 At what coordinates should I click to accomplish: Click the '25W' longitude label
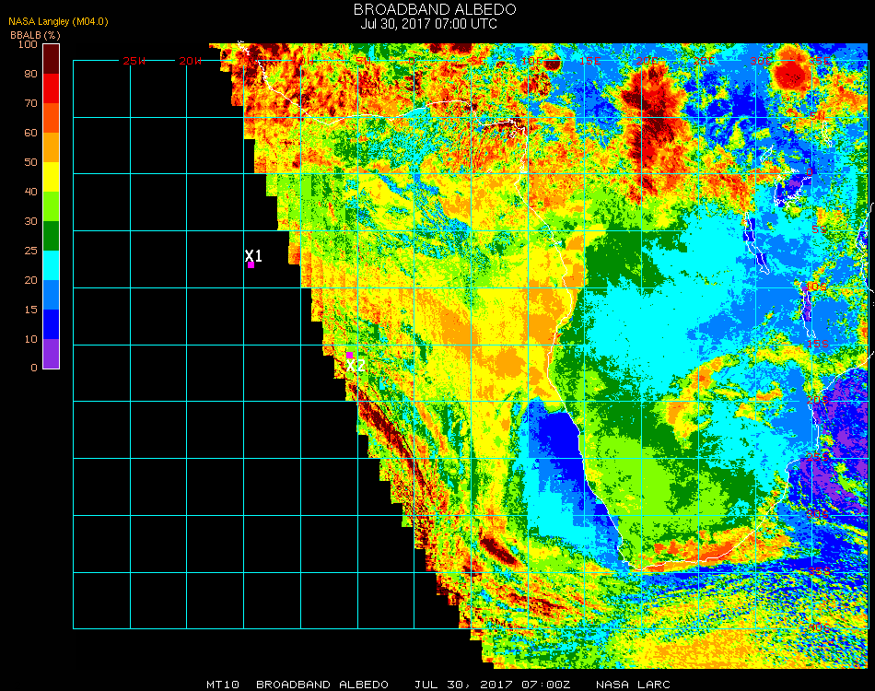pyautogui.click(x=134, y=61)
